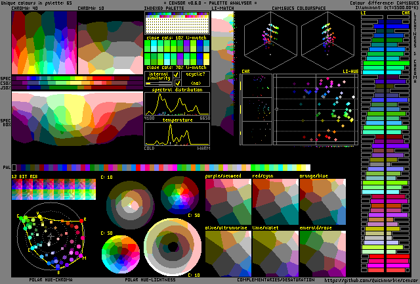This screenshot has height=284, width=420.
Task: Select the first black swatch in PAL strip
Action: 15,168
